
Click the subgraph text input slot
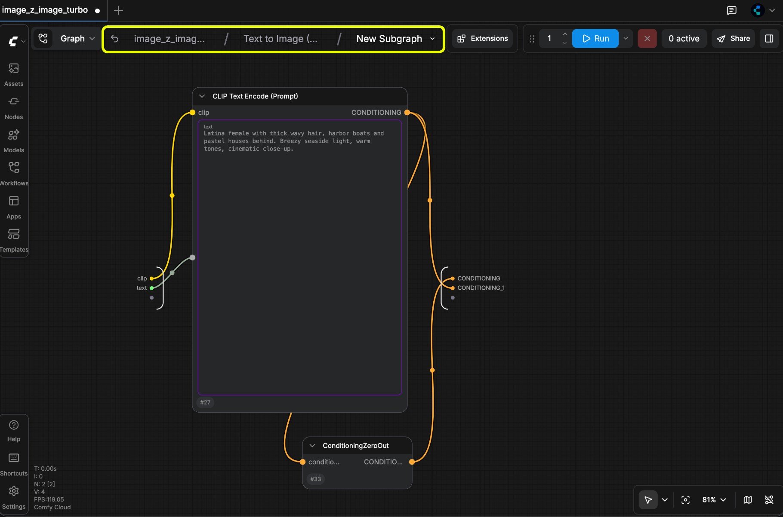(151, 288)
